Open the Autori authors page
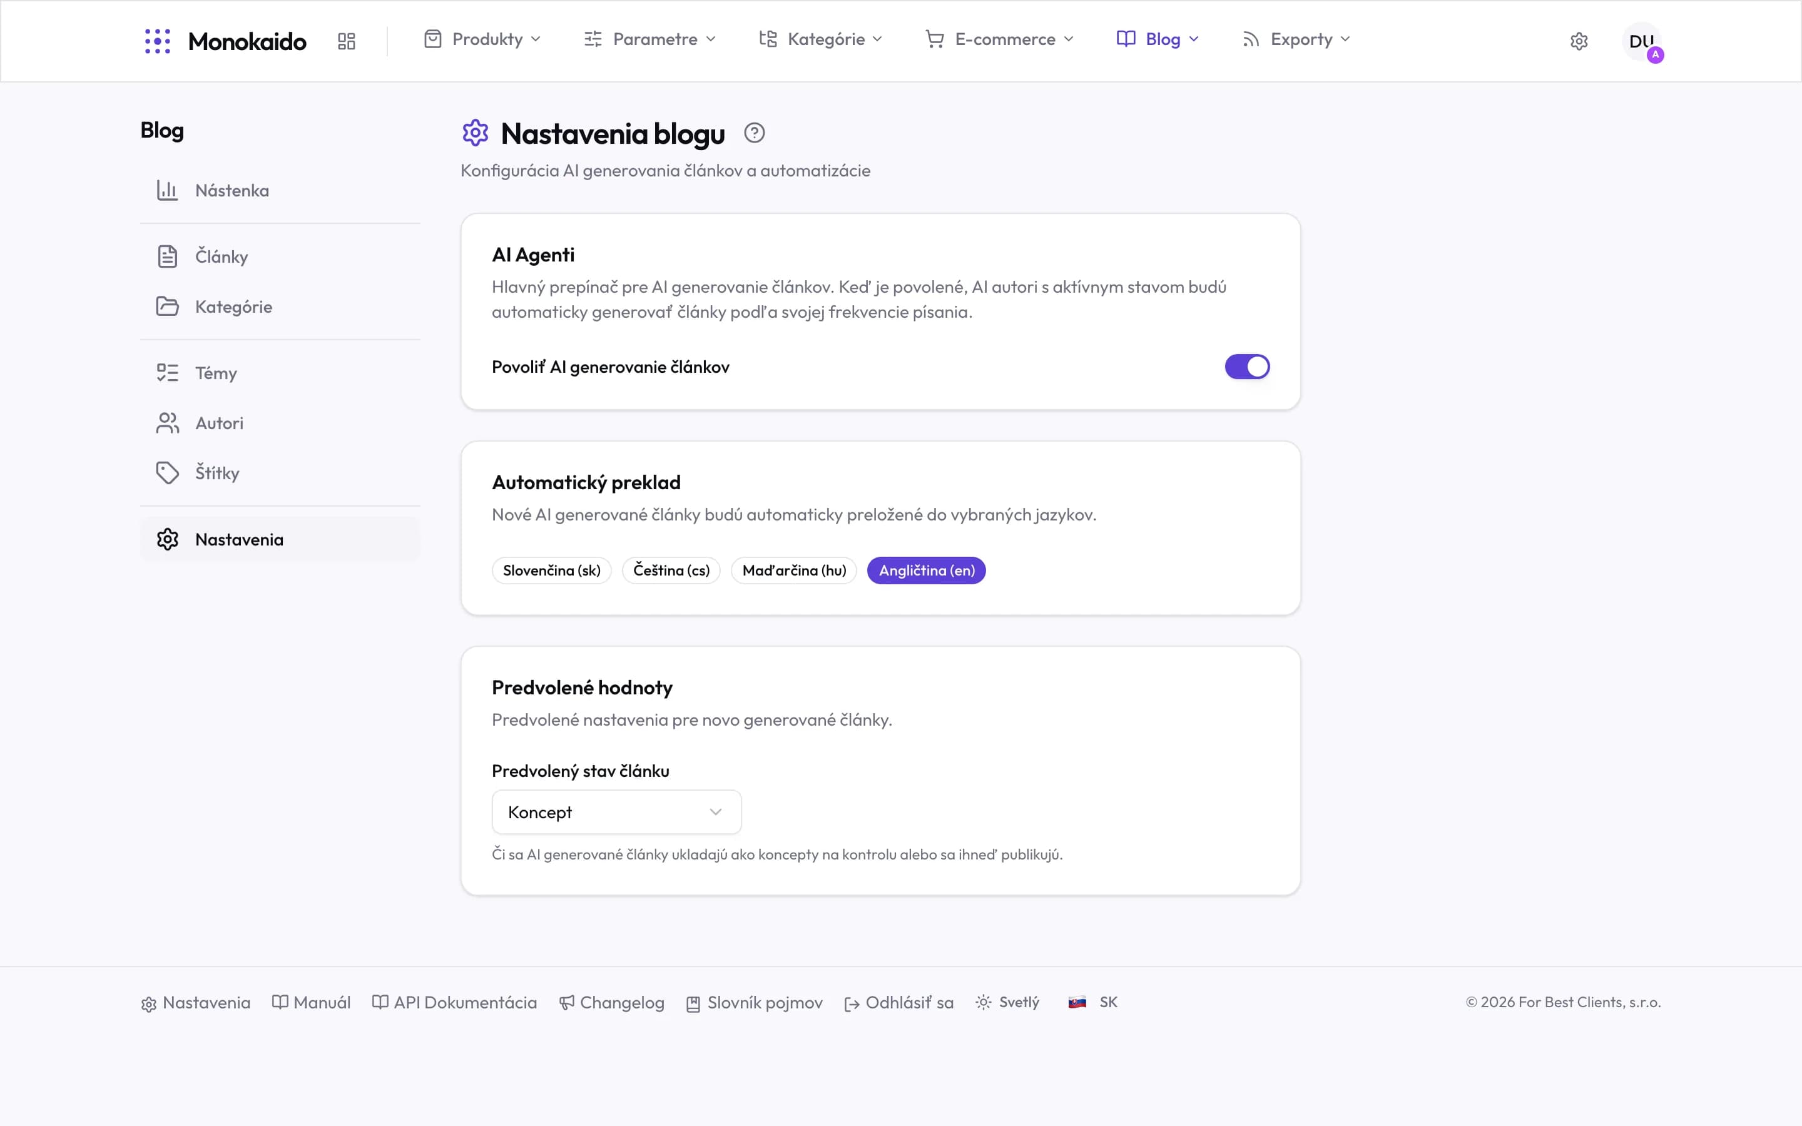 pos(280,423)
